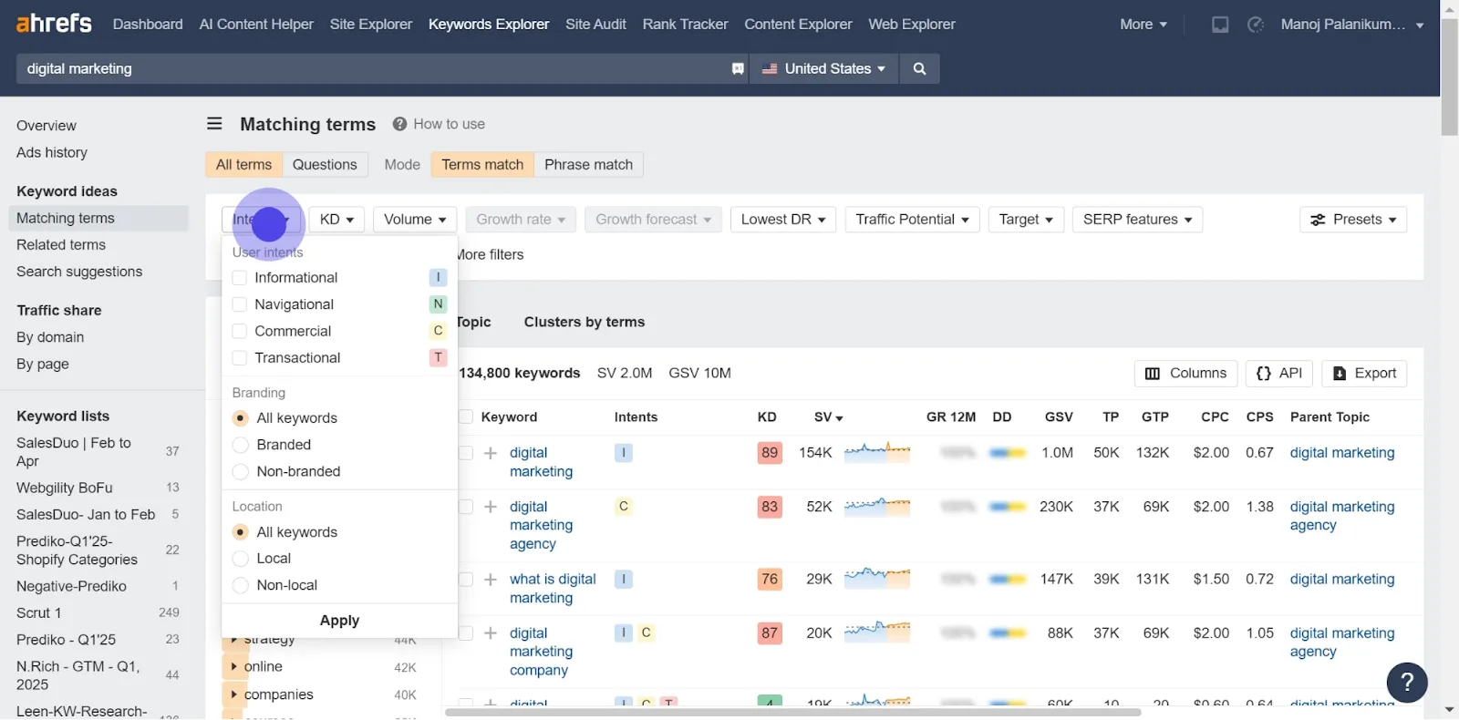Open the SERP features filter dropdown
1459x720 pixels.
tap(1137, 220)
